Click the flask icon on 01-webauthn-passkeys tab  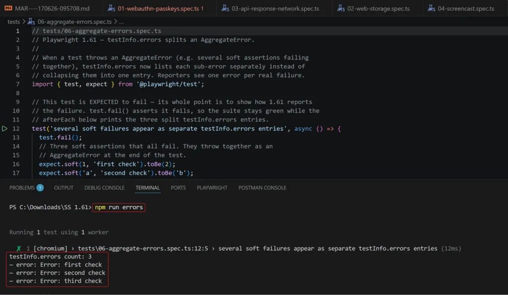[112, 8]
